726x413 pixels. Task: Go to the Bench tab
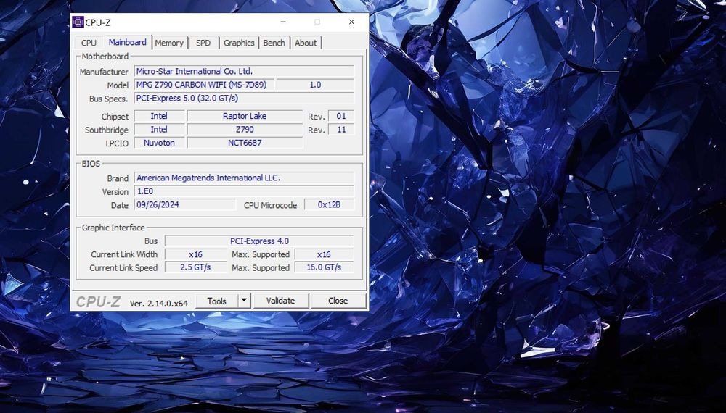coord(274,43)
